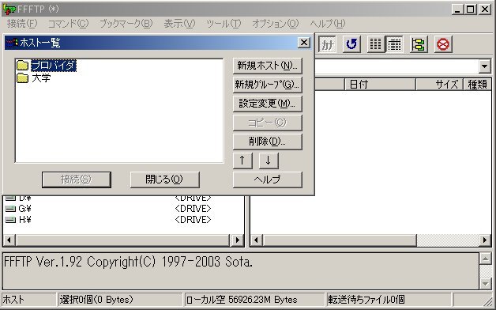
Task: Open 設定変更(M) settings button
Action: point(267,104)
